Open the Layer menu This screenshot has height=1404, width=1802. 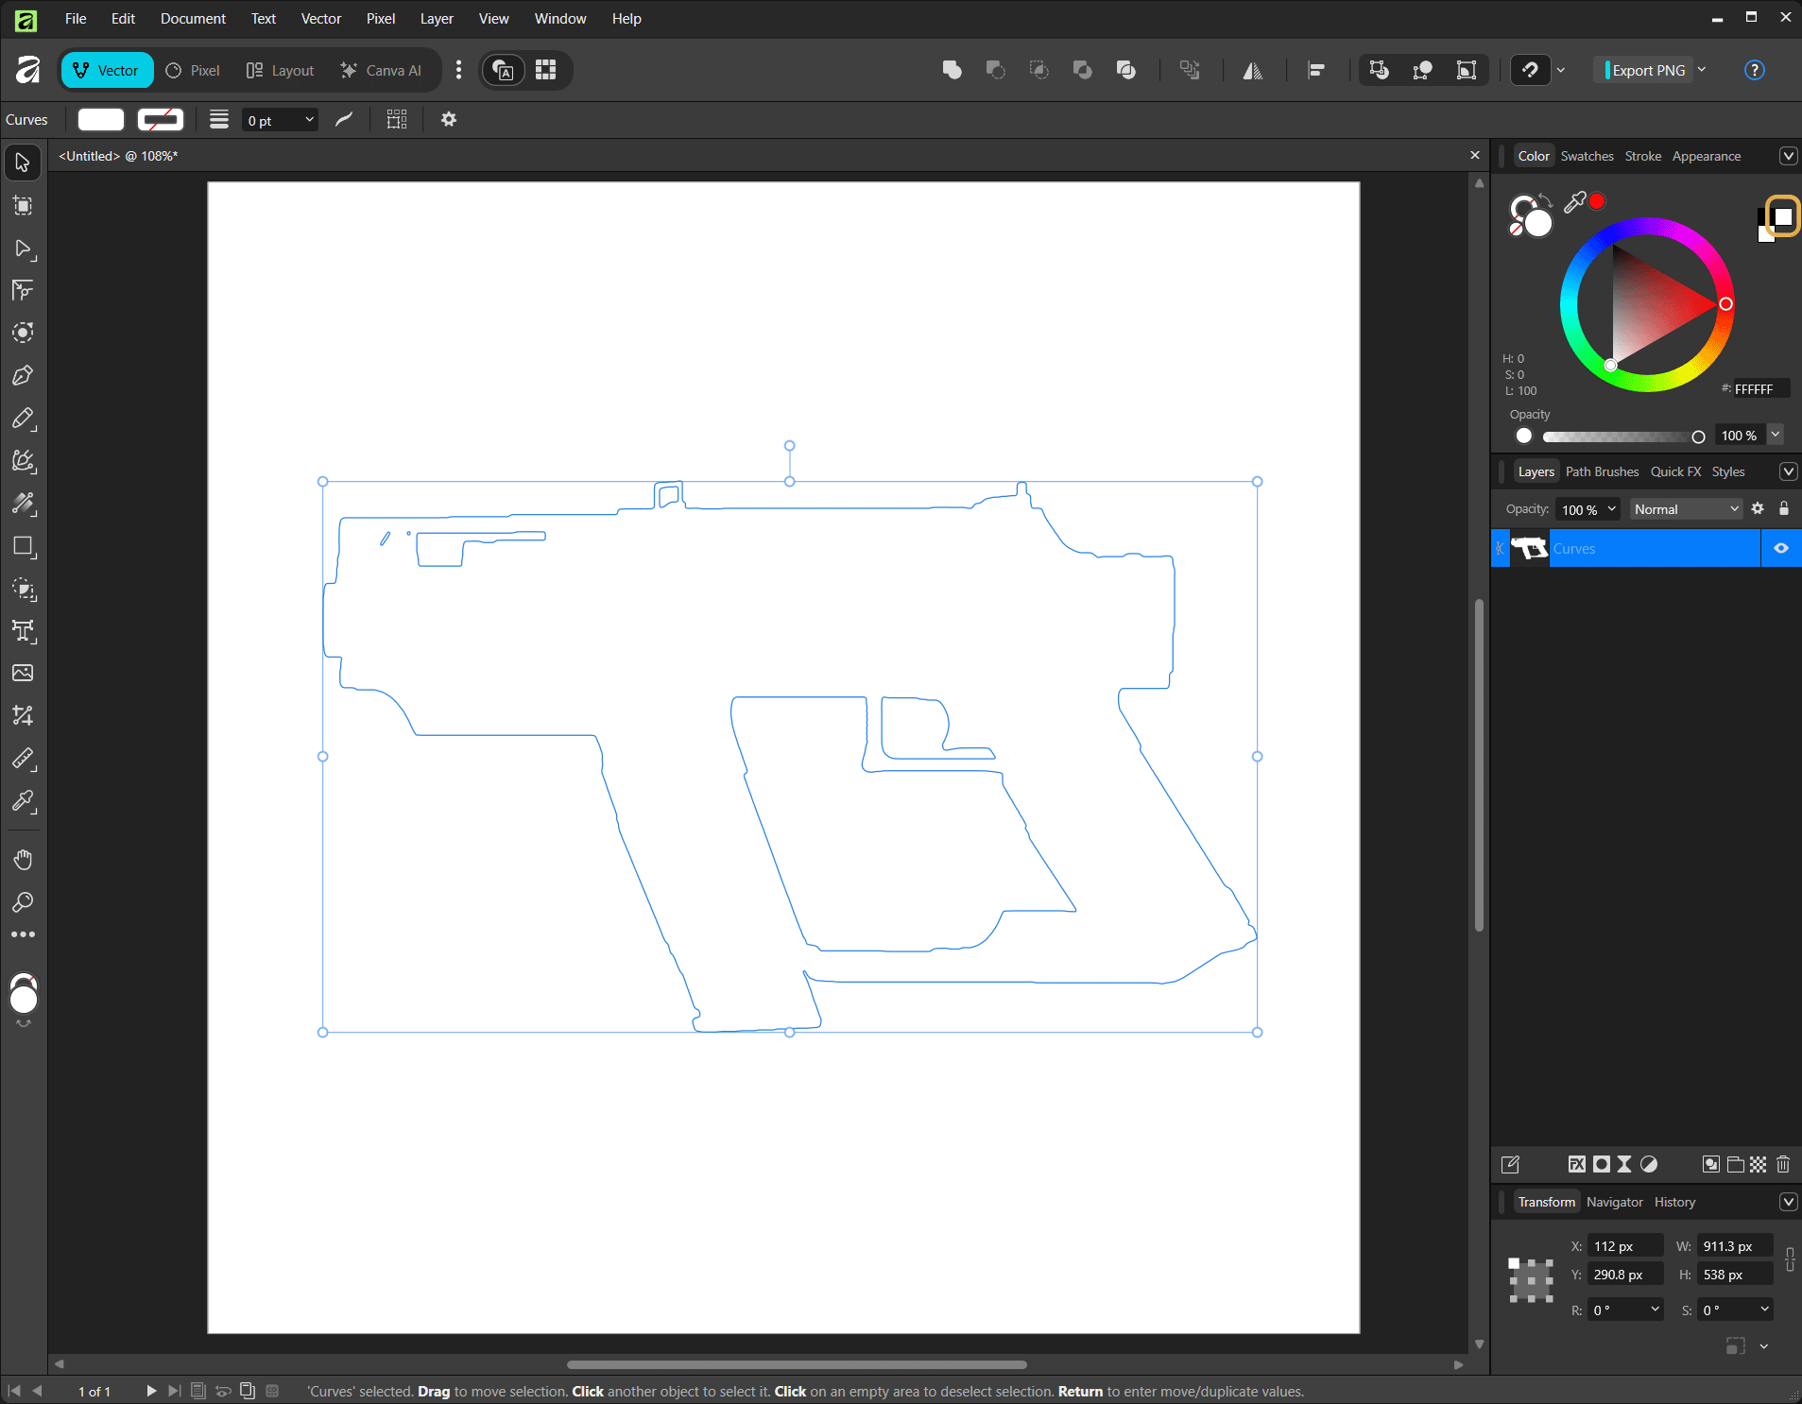(437, 18)
